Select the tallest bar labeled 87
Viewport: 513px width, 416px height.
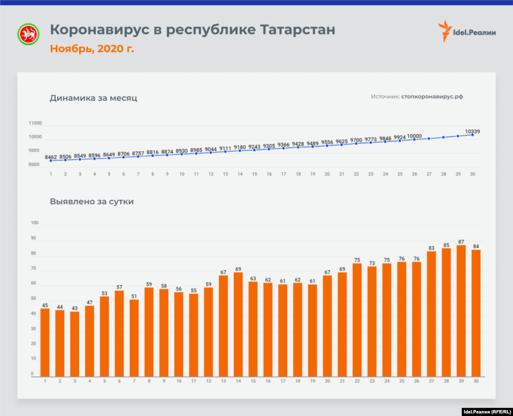pos(461,310)
